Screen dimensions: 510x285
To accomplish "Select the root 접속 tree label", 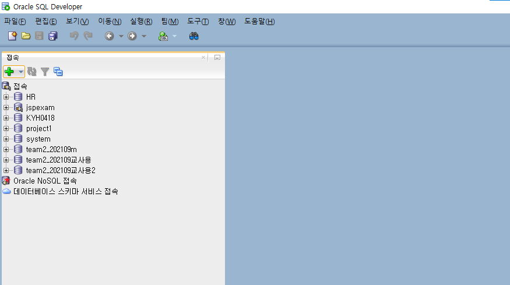I will point(20,86).
